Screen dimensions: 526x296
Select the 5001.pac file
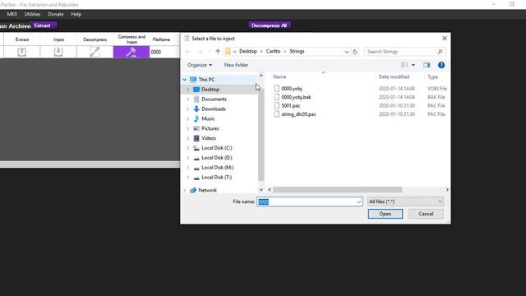tap(290, 105)
